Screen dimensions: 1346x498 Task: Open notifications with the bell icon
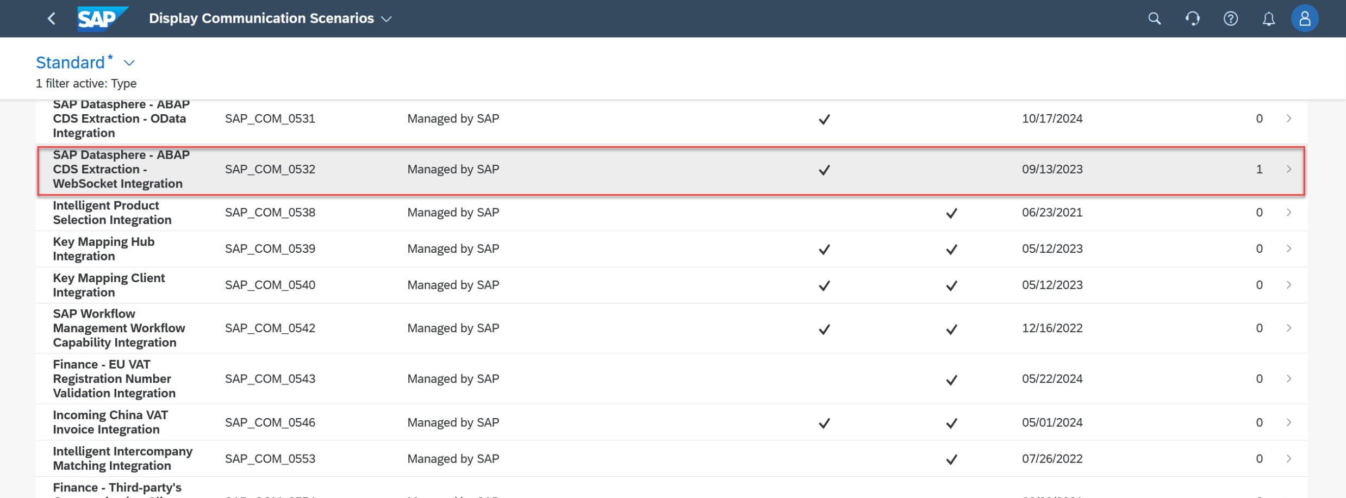click(x=1268, y=18)
